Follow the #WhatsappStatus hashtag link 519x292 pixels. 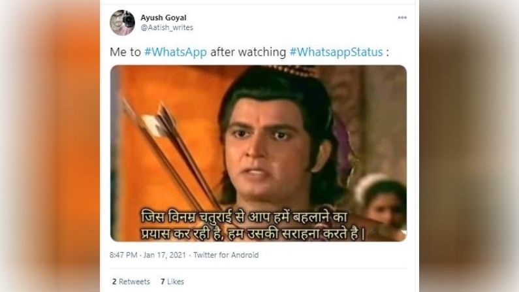336,52
